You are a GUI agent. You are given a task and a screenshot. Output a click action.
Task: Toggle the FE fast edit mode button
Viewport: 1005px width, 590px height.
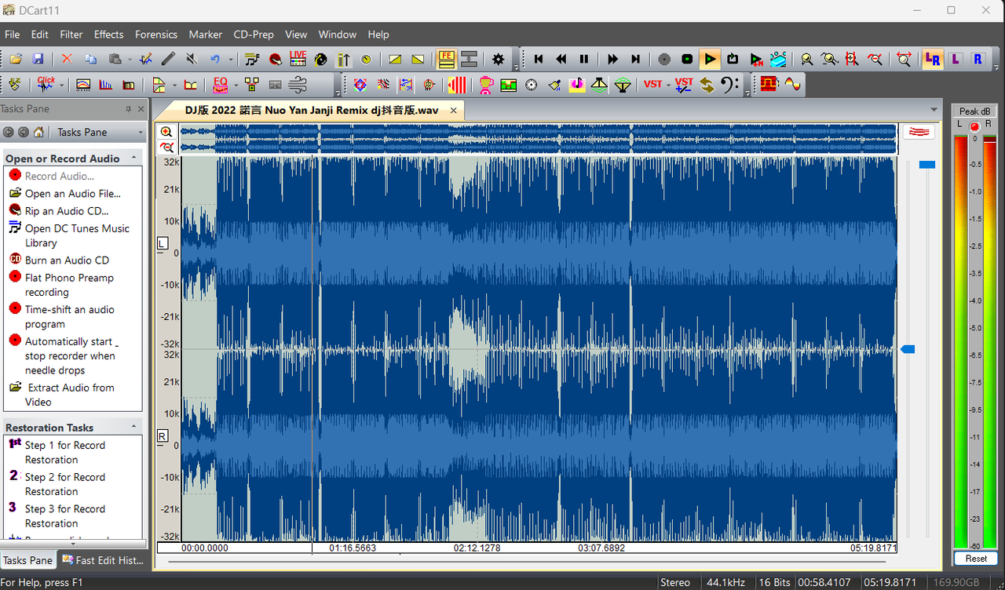(x=446, y=59)
